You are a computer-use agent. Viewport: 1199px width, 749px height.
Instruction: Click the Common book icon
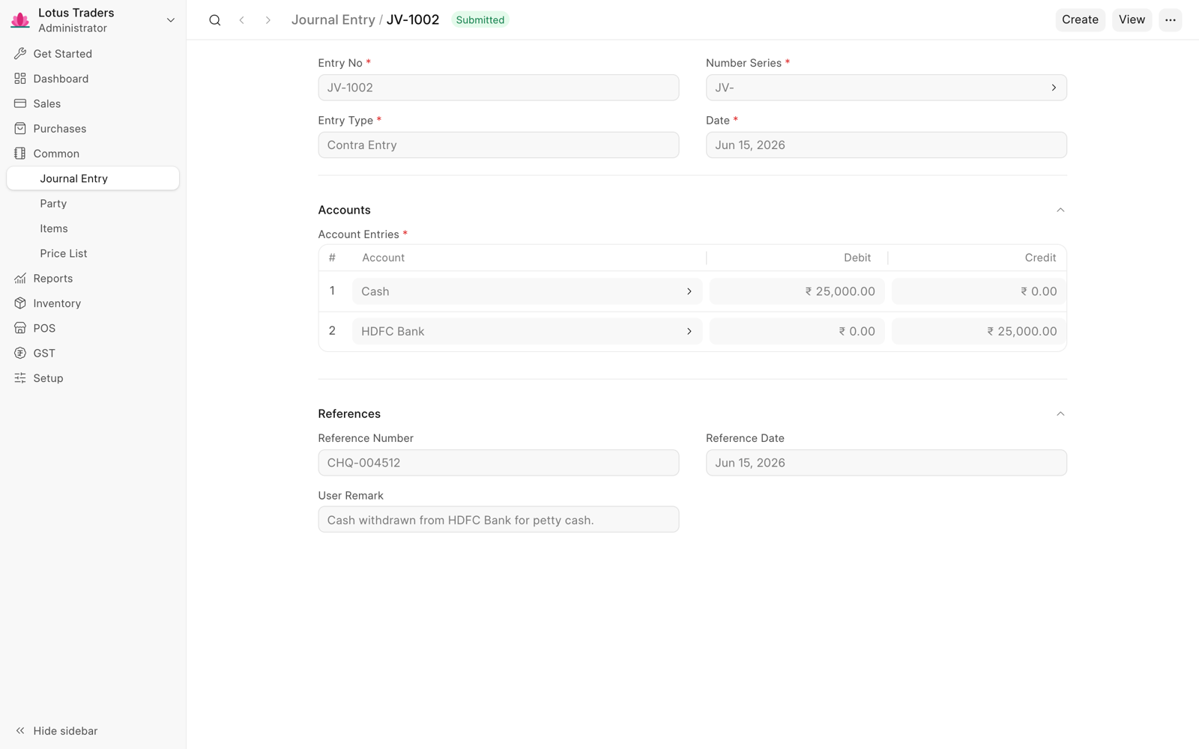point(20,154)
